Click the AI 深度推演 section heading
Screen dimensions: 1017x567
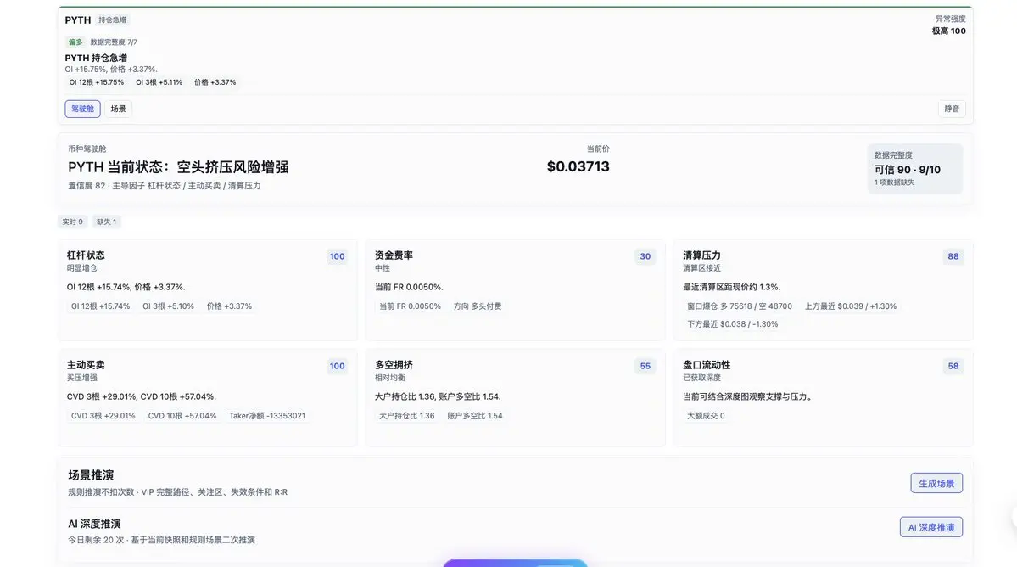tap(94, 524)
